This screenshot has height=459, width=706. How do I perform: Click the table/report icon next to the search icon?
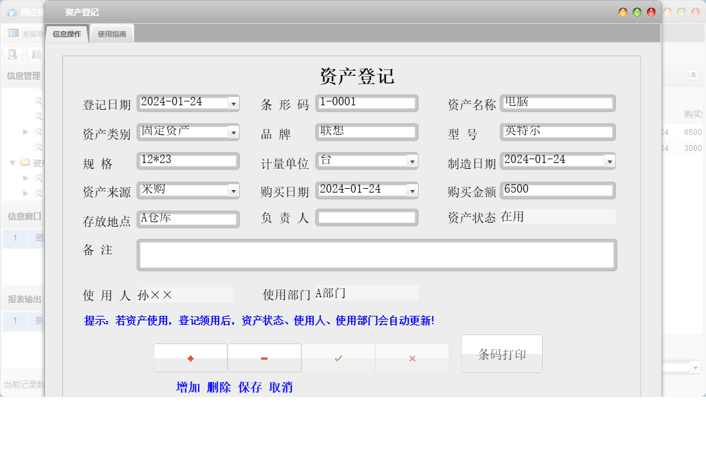[36, 54]
